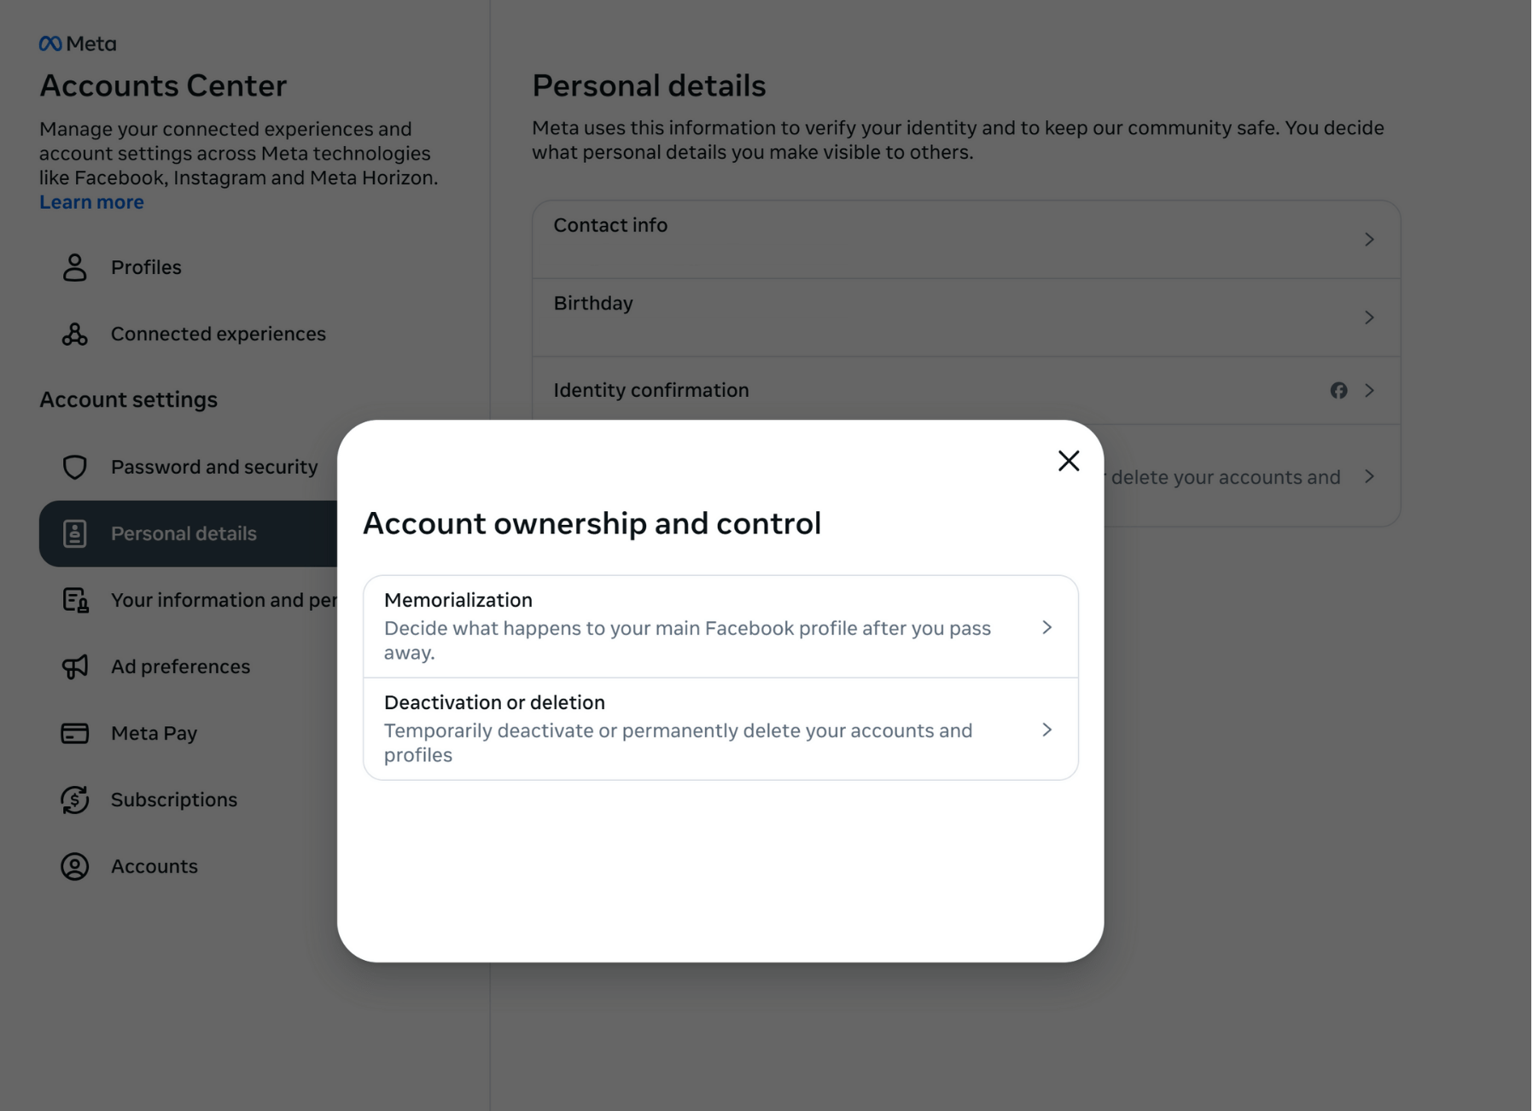Close the Account ownership and control dialog
The height and width of the screenshot is (1111, 1533).
click(1069, 462)
